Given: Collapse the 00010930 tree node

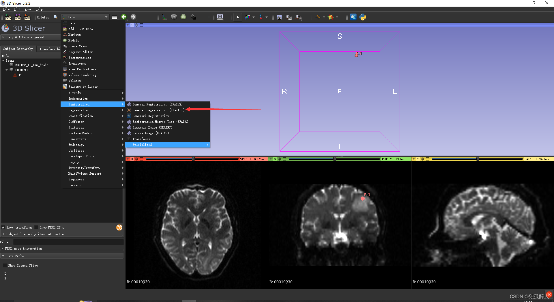Looking at the screenshot, I should [7, 70].
